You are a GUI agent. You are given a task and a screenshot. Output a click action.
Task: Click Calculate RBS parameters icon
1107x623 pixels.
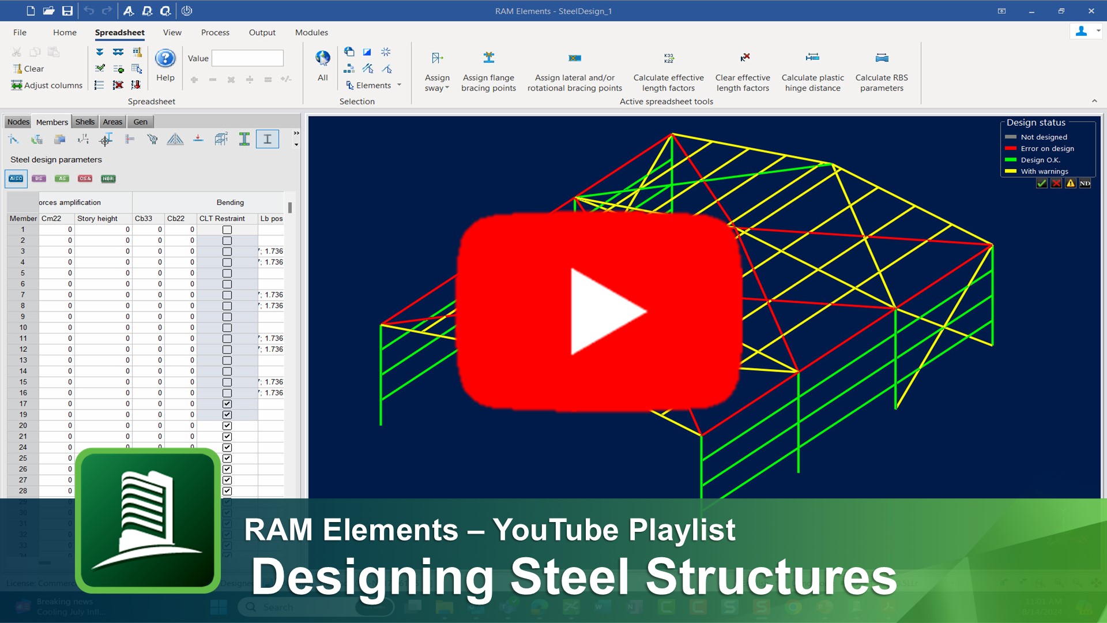(882, 58)
